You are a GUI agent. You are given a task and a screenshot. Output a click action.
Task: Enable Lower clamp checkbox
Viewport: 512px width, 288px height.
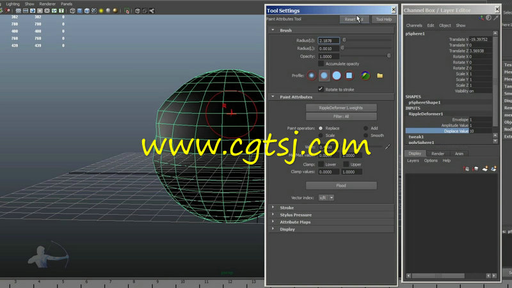tap(321, 164)
